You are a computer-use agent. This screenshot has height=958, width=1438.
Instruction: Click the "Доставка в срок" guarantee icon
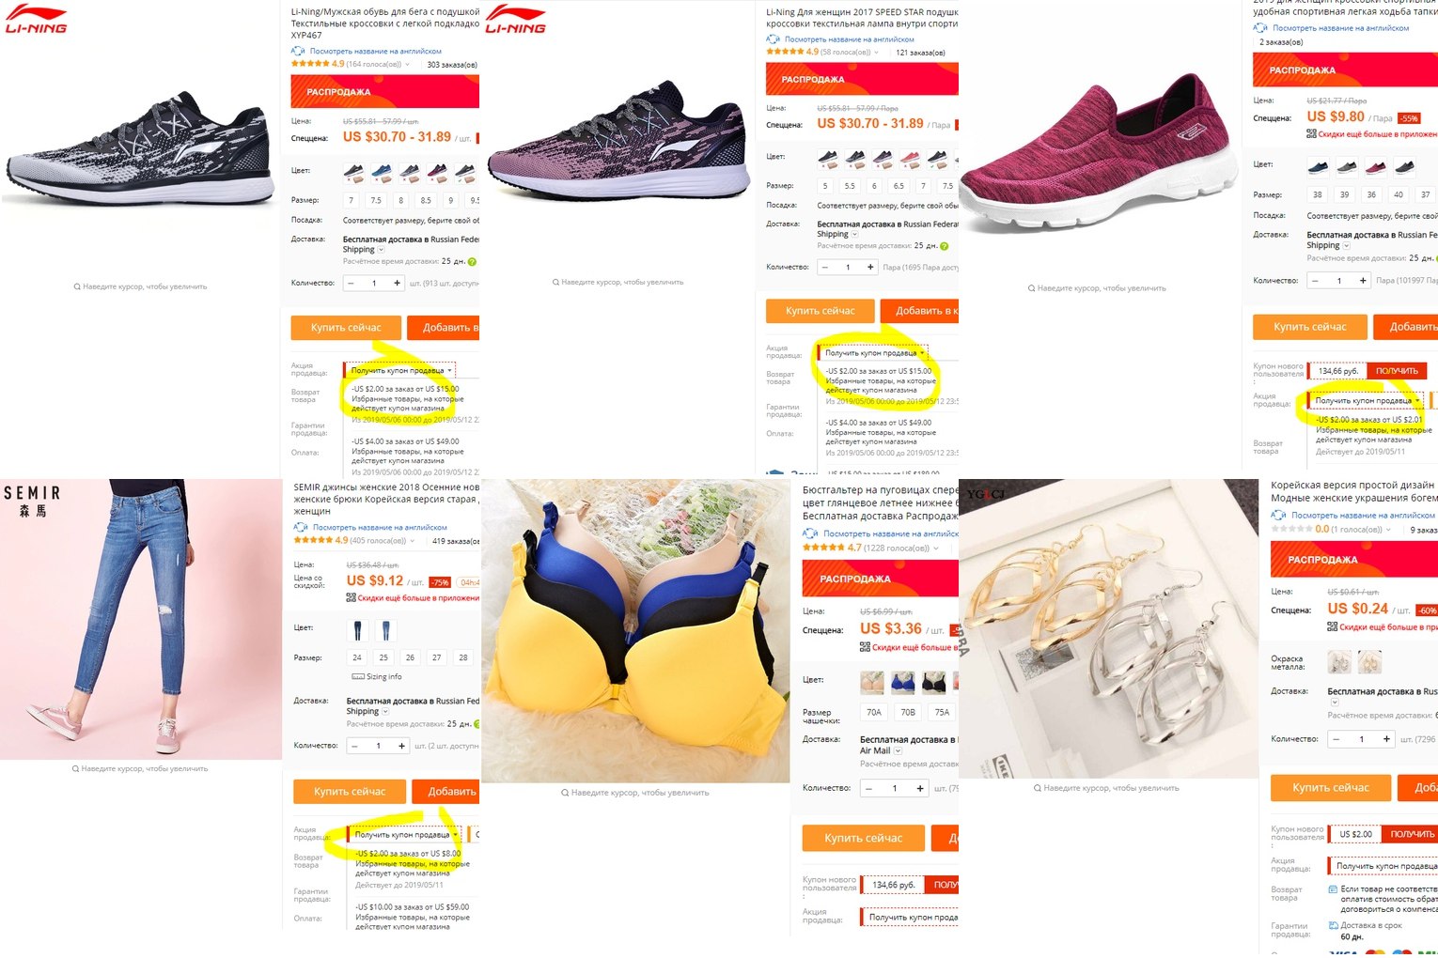(1334, 925)
